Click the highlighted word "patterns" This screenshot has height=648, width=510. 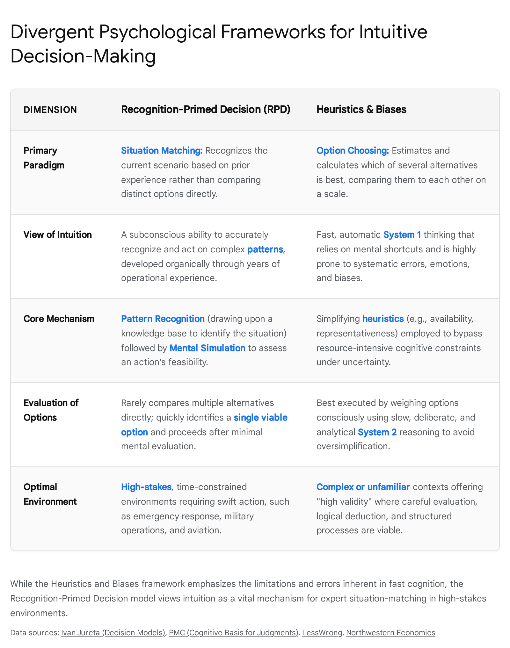tap(265, 249)
